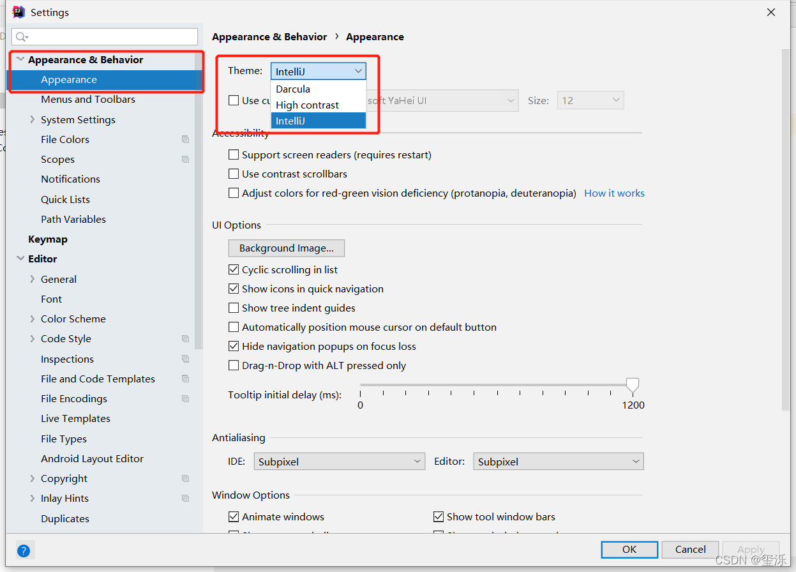The height and width of the screenshot is (572, 796).
Task: Open the IDE antialiasing Subpixel dropdown
Action: [340, 461]
